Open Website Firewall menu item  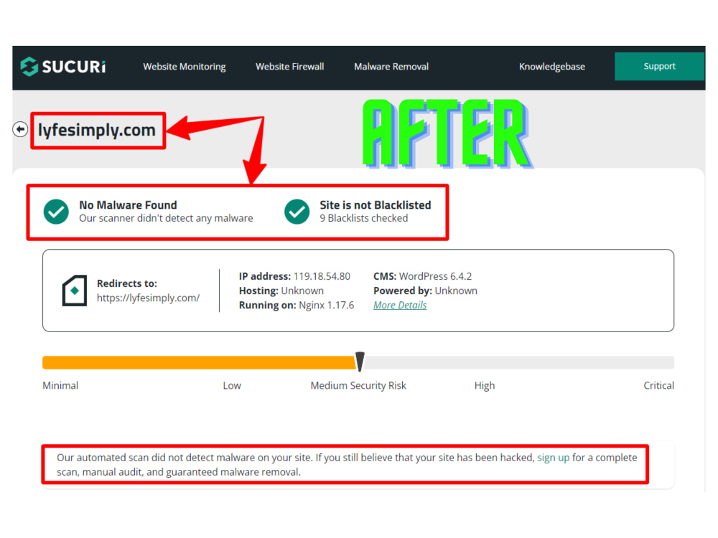click(x=290, y=66)
